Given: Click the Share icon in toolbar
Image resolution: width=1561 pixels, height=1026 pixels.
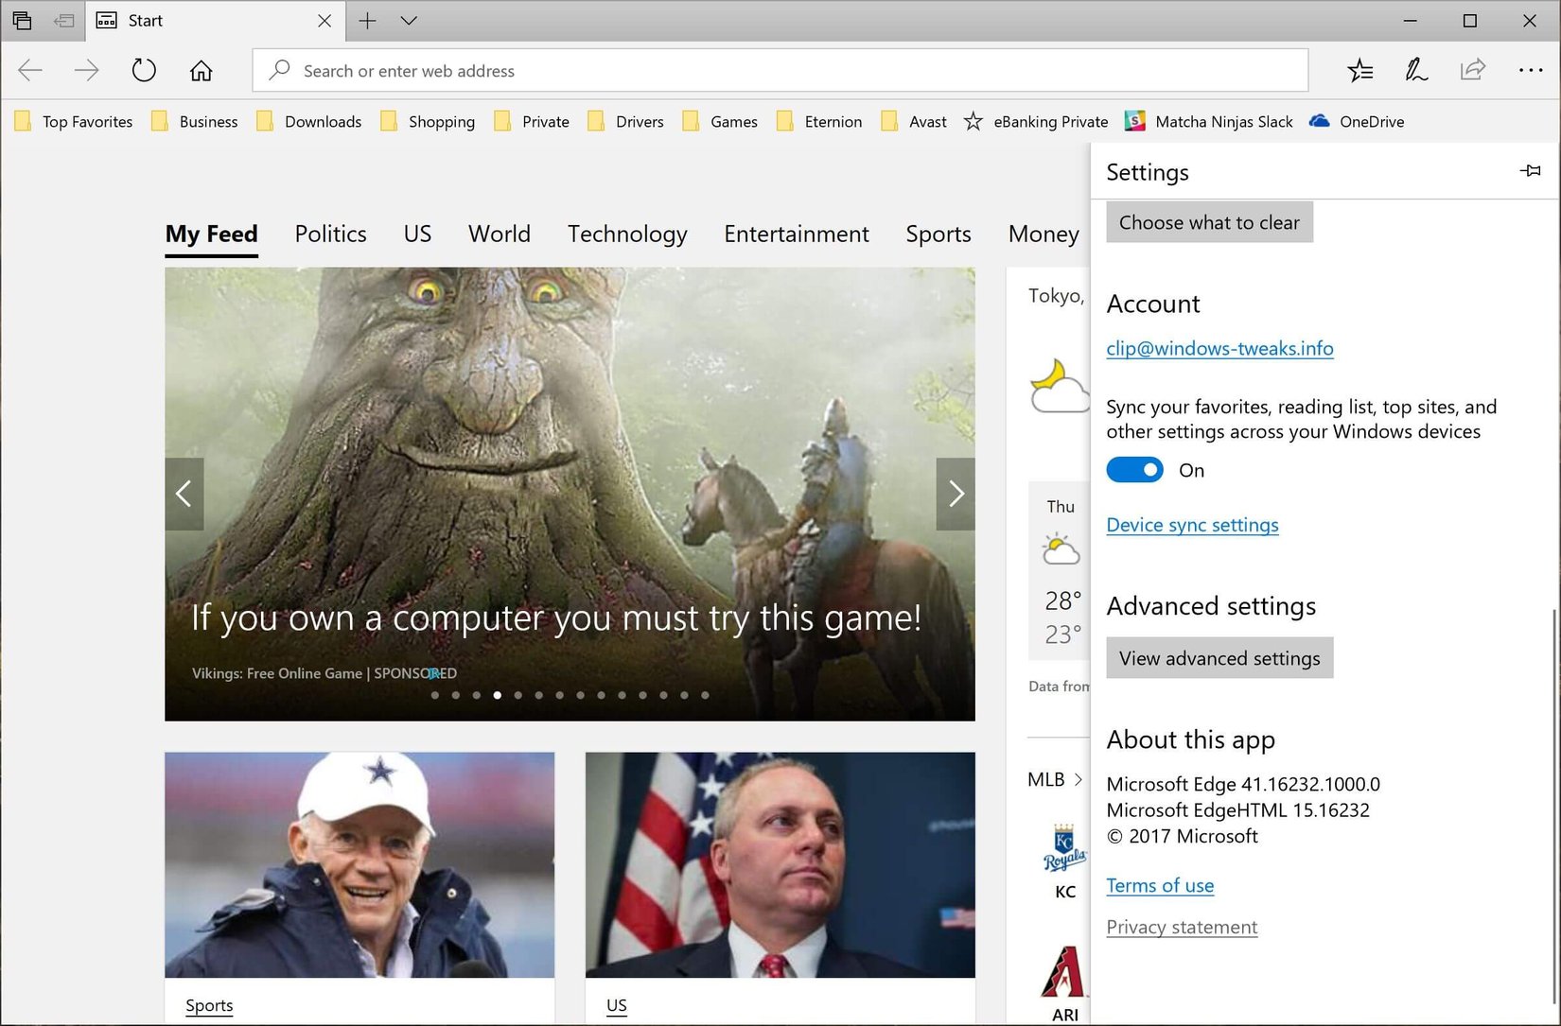Looking at the screenshot, I should (1472, 70).
